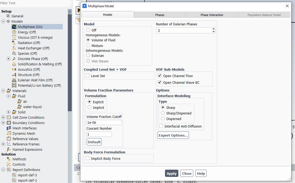Viewport: 295px width, 183px height.
Task: Open the Models tab
Action: (x=108, y=15)
